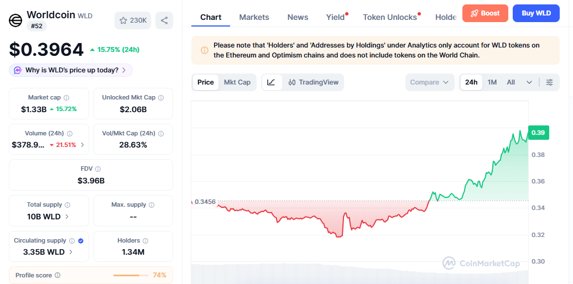Click the $0.3964 price value
This screenshot has height=284, width=573.
(x=46, y=49)
